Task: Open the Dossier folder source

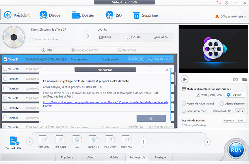Action: 76,15
